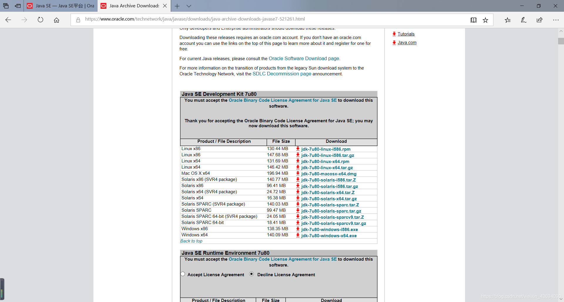The height and width of the screenshot is (302, 564).
Task: Download jdk-7u80-solaris-sparcv9.tar.gz
Action: pos(334,223)
